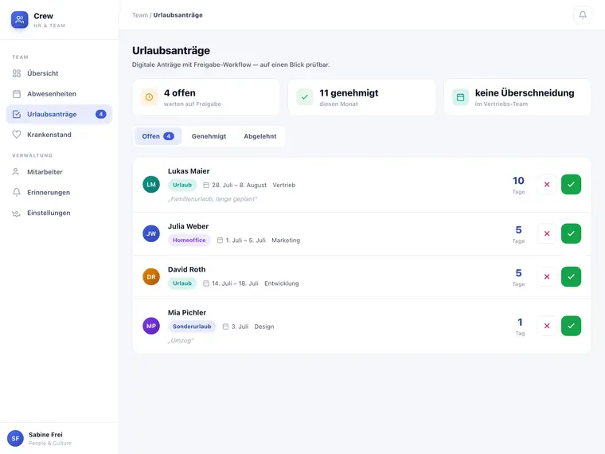
Task: Approve Julia Weber's request with green check
Action: (x=571, y=233)
